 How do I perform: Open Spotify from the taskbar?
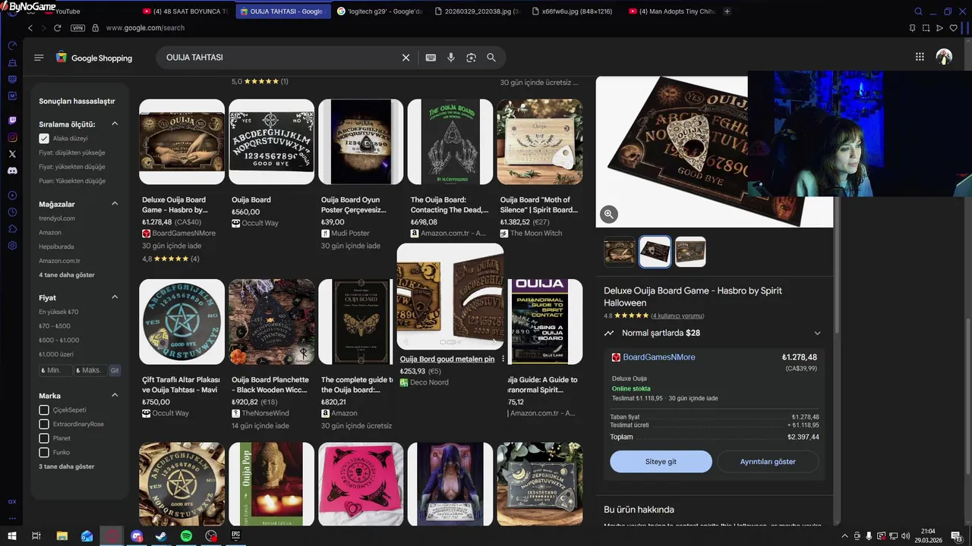click(x=186, y=536)
